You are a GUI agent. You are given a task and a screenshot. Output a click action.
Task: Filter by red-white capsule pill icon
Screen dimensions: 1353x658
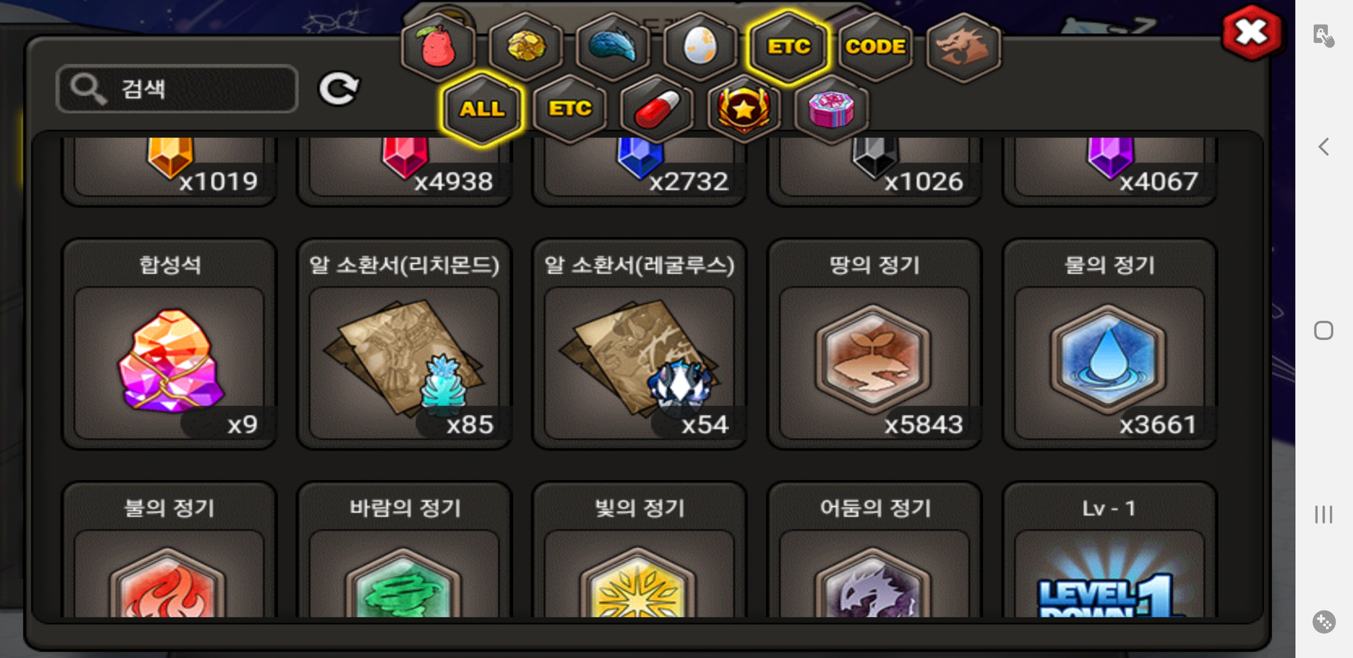[656, 109]
